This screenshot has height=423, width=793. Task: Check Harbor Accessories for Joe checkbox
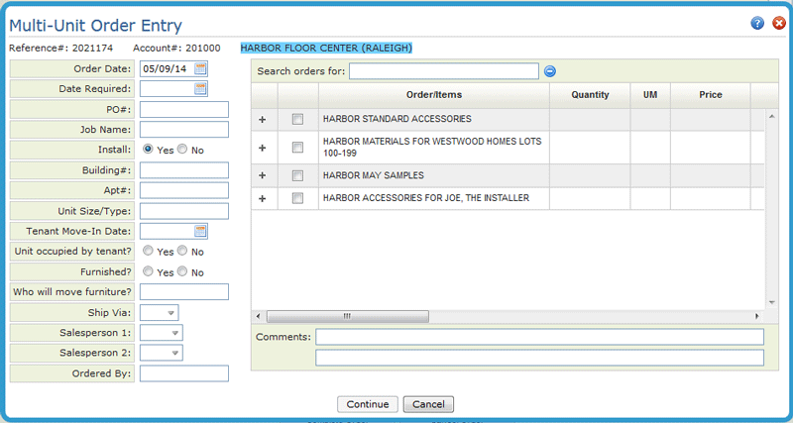pyautogui.click(x=297, y=199)
